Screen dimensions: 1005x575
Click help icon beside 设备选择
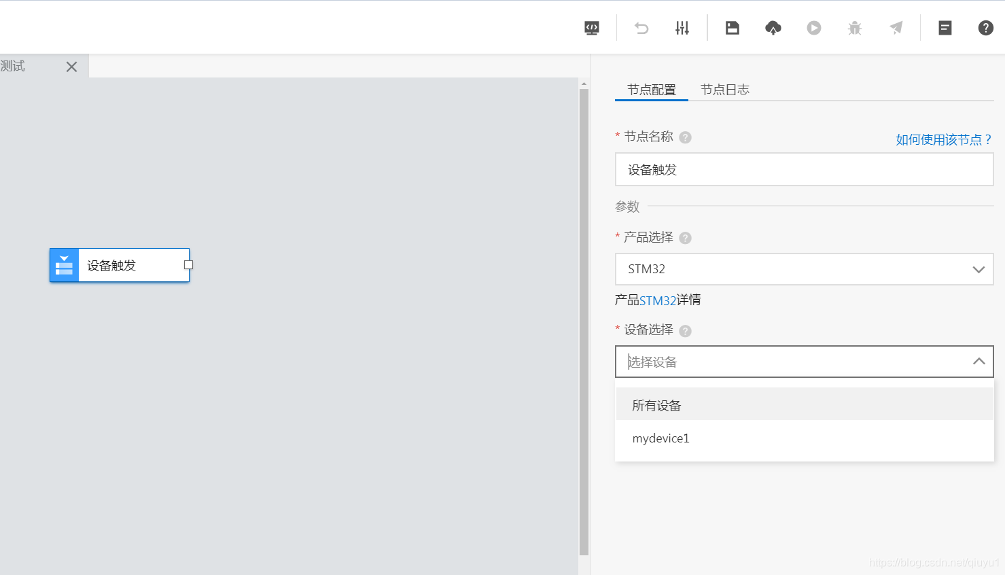tap(686, 331)
